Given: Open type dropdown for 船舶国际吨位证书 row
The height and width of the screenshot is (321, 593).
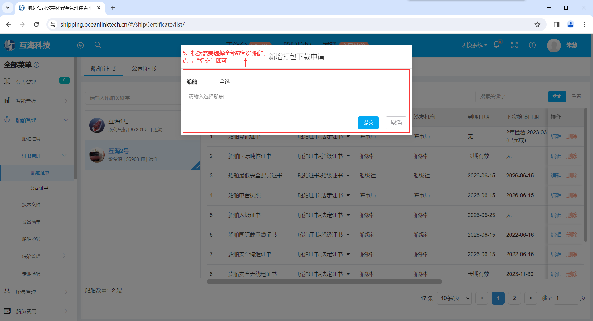Looking at the screenshot, I should [x=348, y=156].
